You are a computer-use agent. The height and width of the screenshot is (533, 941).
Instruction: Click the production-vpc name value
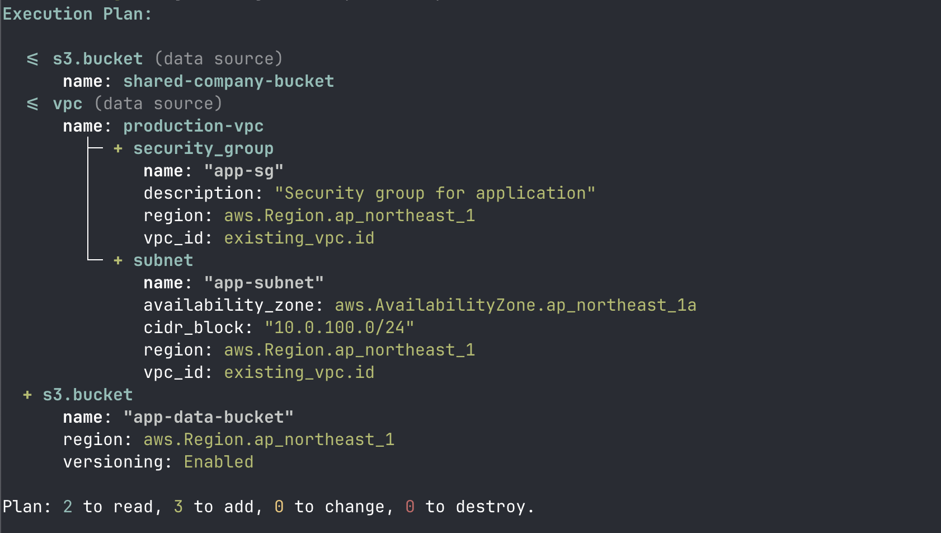coord(193,126)
